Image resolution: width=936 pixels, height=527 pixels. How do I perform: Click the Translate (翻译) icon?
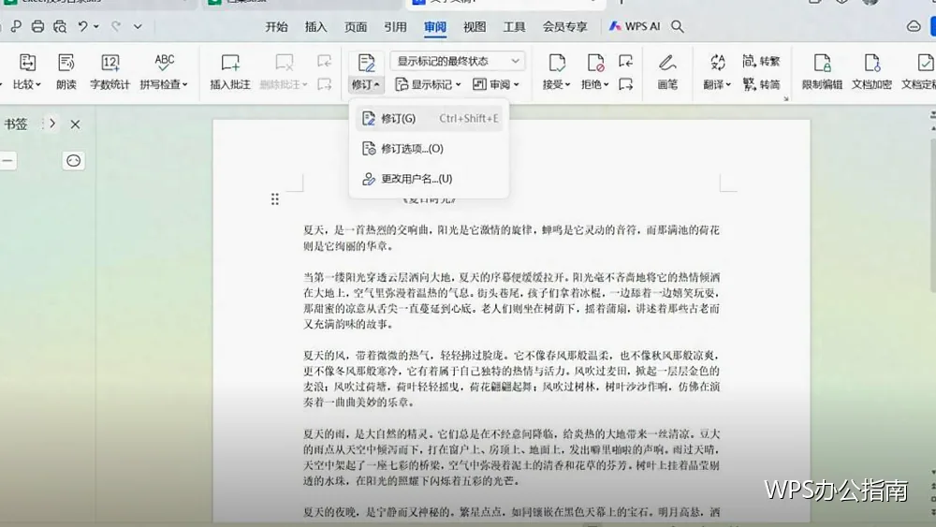pos(718,63)
